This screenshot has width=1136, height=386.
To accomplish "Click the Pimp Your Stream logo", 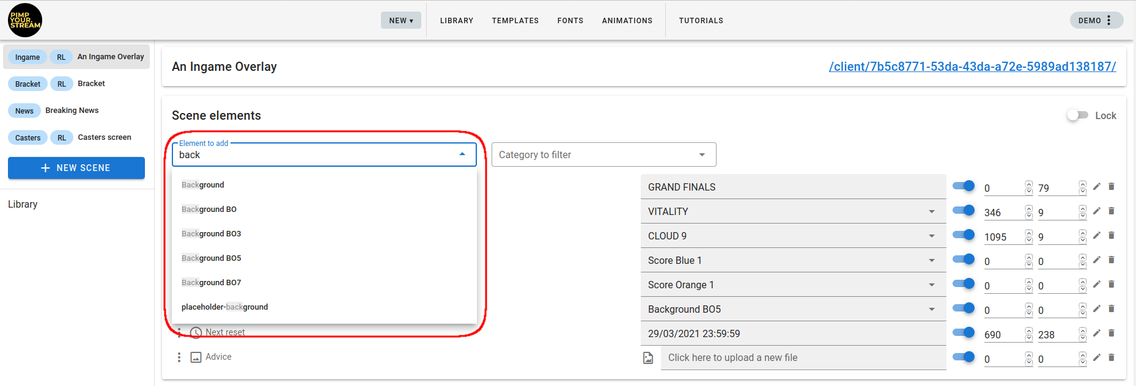I will 25,20.
